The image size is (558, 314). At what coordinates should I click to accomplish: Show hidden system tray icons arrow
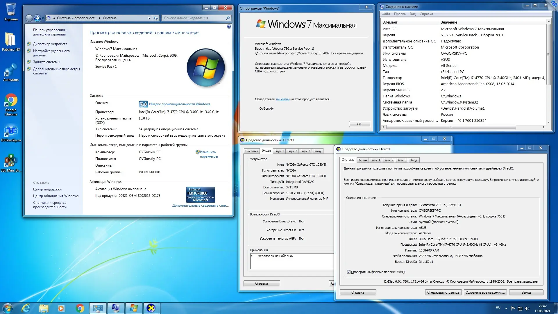pyautogui.click(x=506, y=308)
